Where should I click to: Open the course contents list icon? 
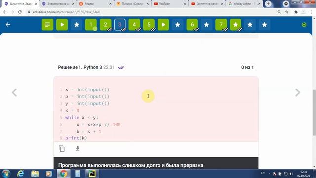(47, 25)
